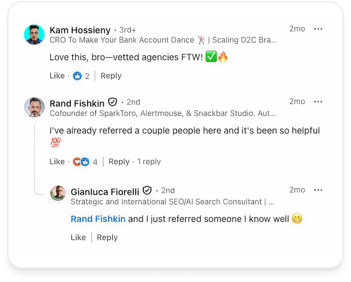Screen dimensions: 351x282
Task: Open Kam Hossieny's profile picture
Action: [34, 35]
